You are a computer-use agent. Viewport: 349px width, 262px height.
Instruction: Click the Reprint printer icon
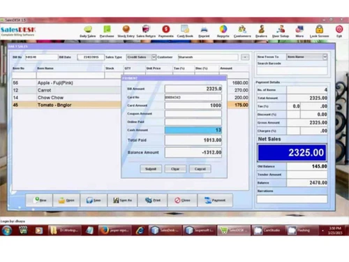pos(204,31)
